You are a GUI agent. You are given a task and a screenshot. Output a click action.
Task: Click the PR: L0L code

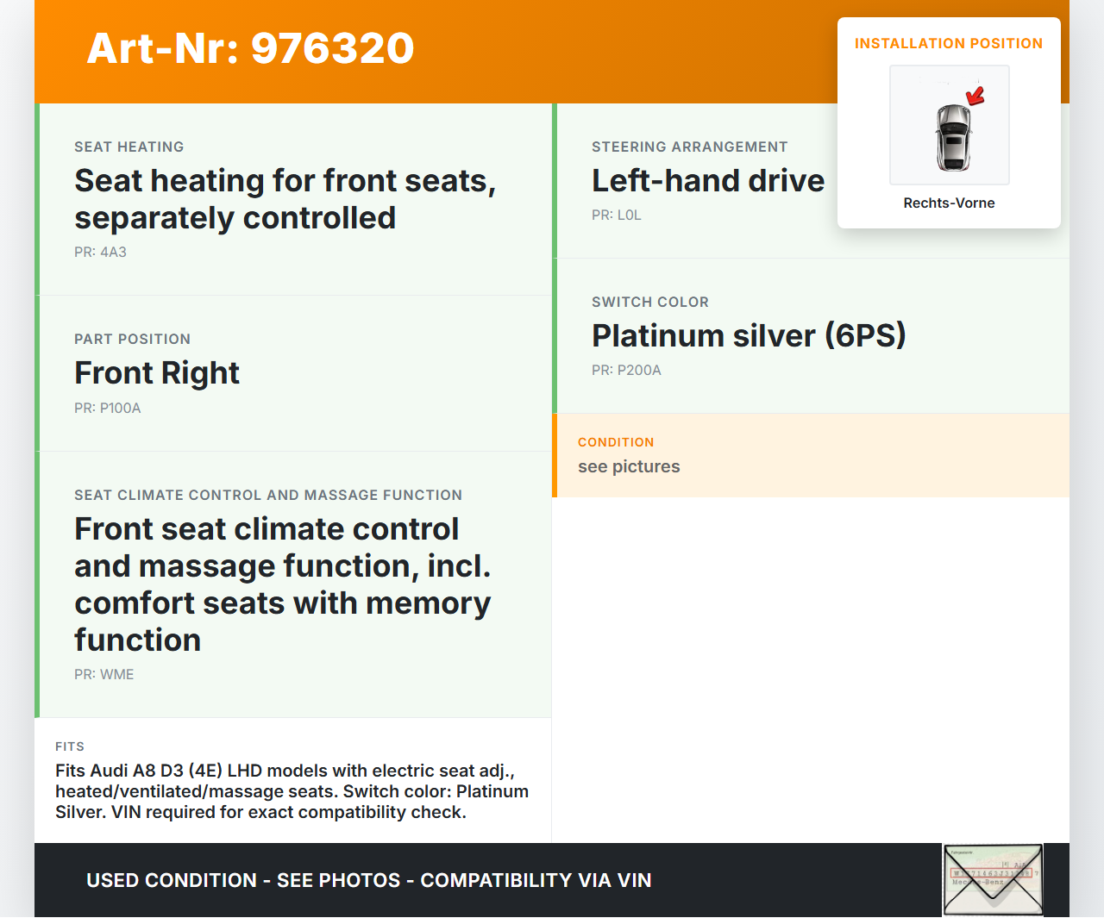(616, 215)
